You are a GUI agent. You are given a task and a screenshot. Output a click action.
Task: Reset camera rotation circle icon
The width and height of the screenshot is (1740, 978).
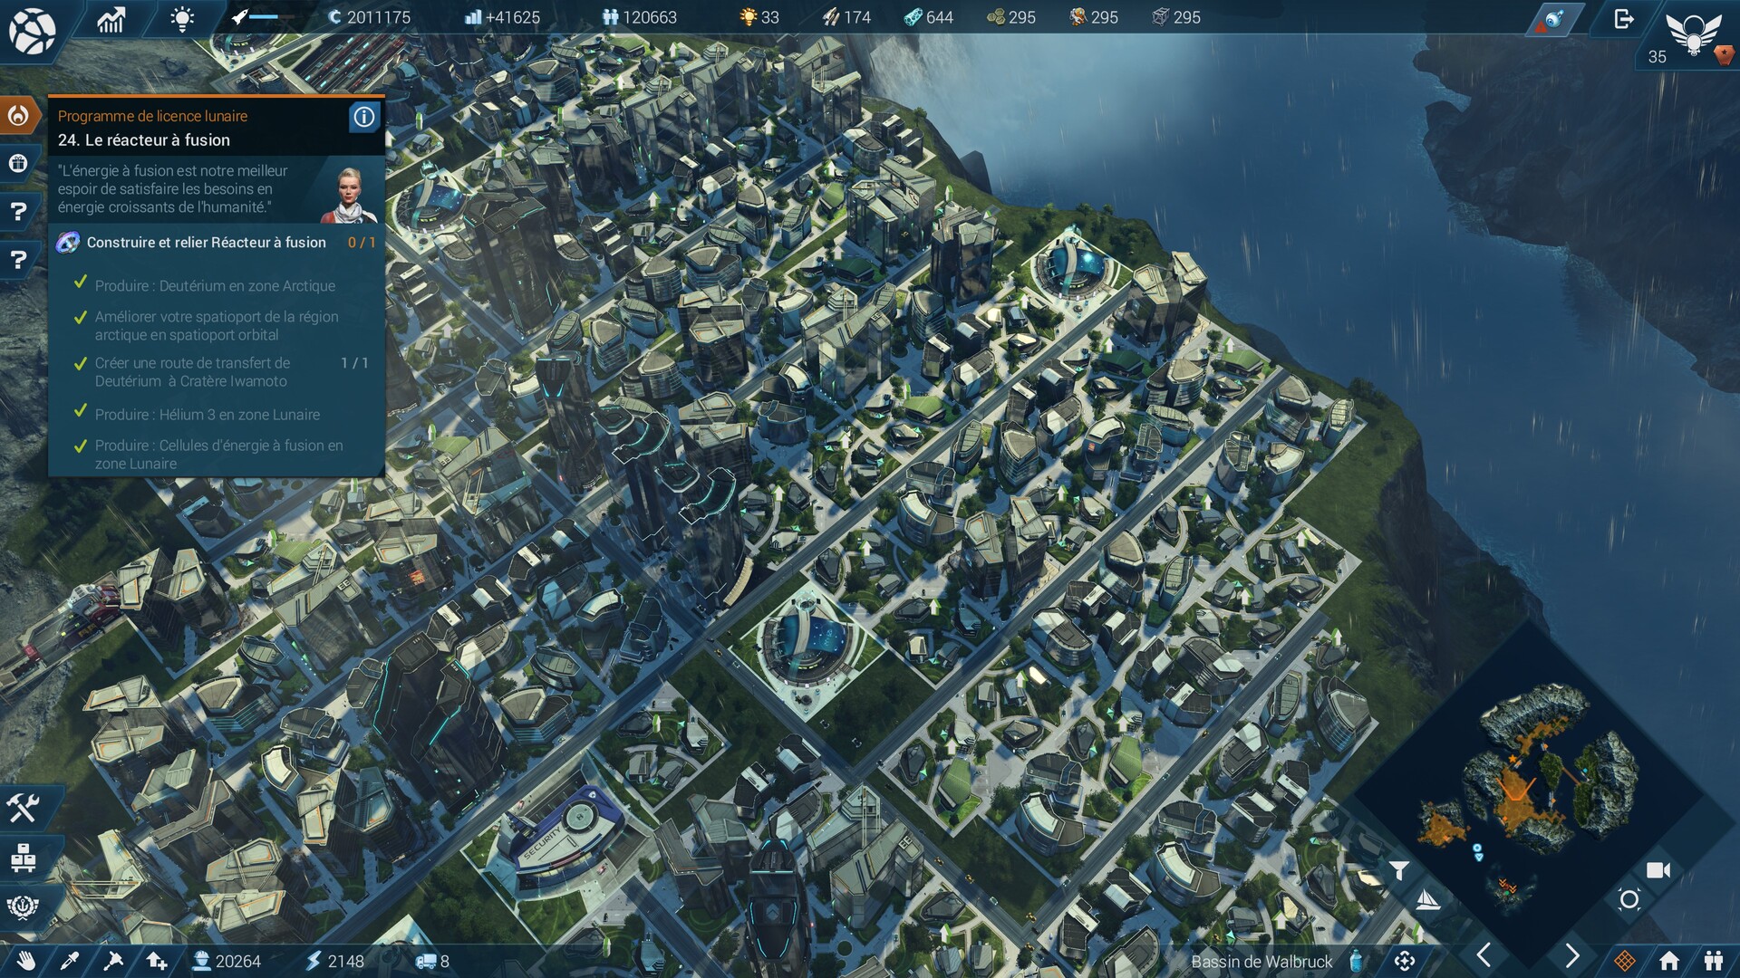(x=1629, y=899)
